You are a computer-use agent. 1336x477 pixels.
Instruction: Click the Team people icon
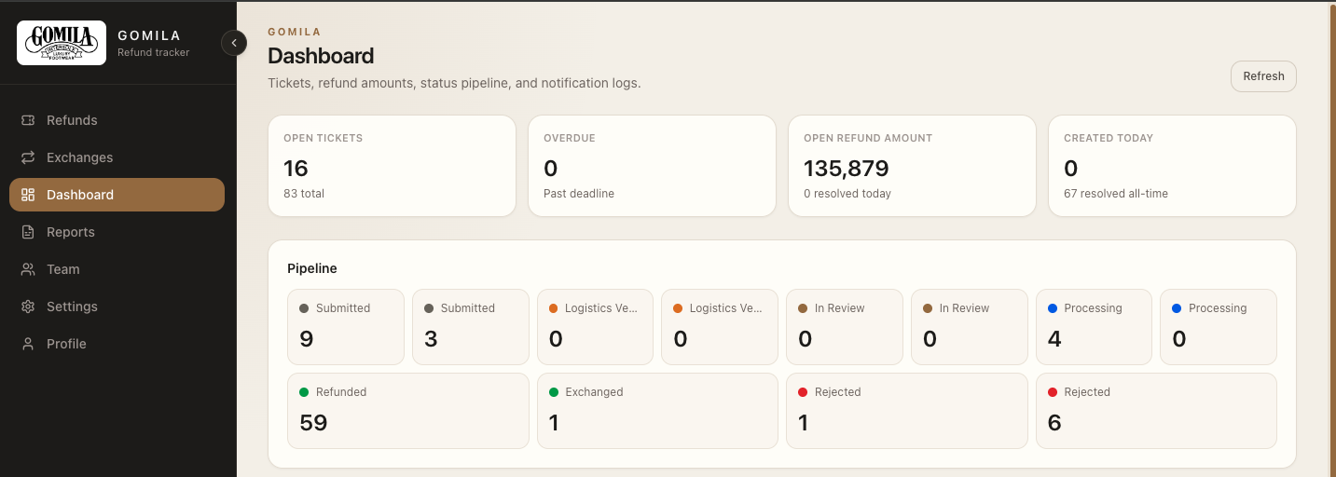click(x=28, y=269)
